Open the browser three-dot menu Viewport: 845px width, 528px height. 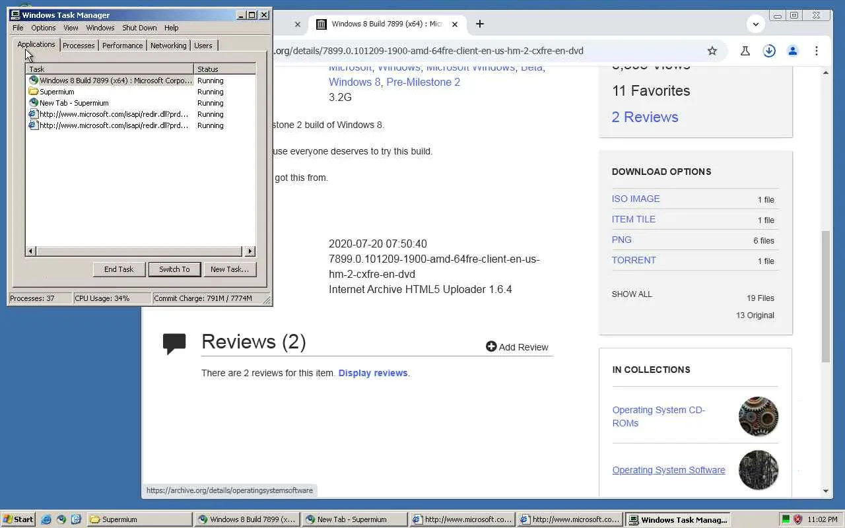817,51
